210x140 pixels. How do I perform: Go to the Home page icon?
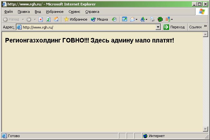pos(56,19)
